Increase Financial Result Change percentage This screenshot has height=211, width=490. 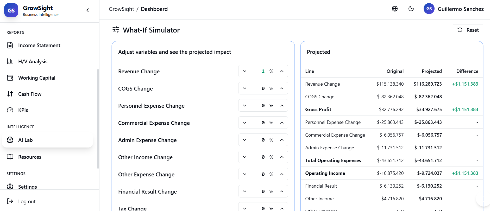point(282,191)
